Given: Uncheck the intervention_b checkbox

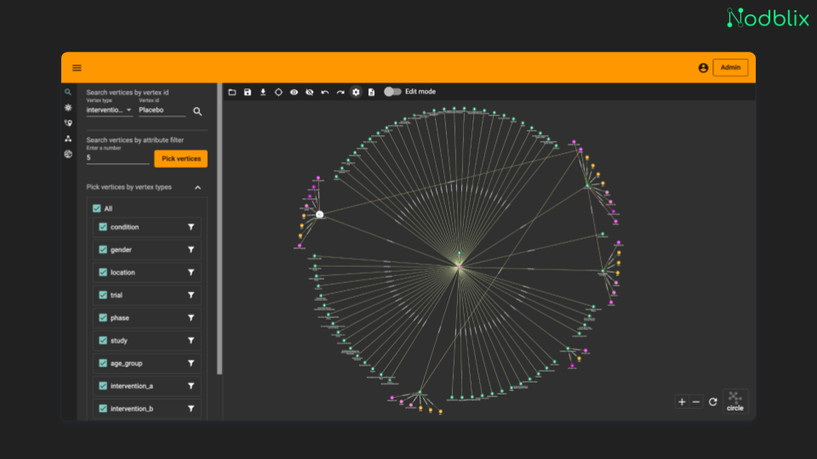Looking at the screenshot, I should 103,409.
